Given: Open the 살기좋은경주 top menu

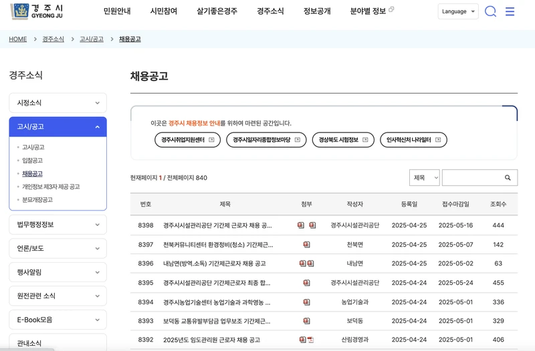Looking at the screenshot, I should click(217, 11).
